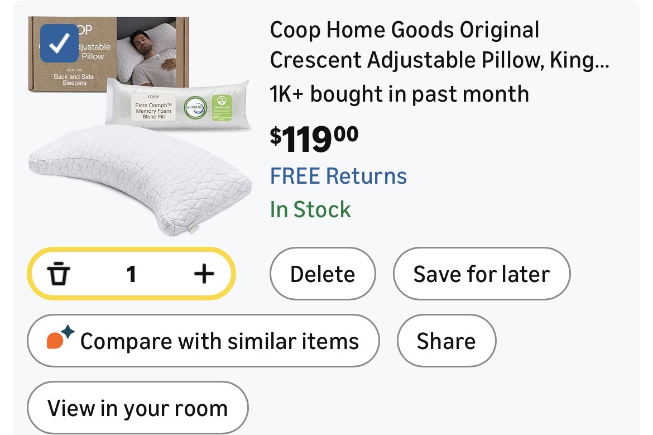Share this pillow item
653x435 pixels.
tap(446, 341)
